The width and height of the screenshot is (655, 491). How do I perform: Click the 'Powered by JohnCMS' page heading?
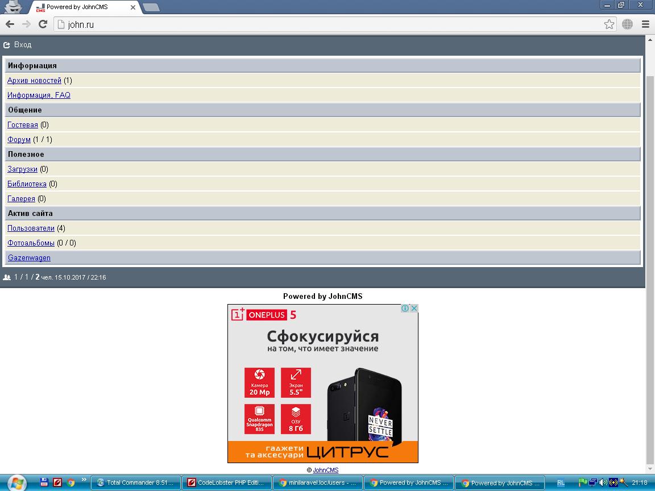[x=323, y=297]
